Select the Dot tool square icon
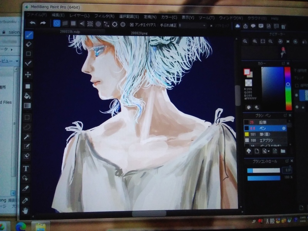Image resolution: width=308 pixels, height=231 pixels. coord(28,54)
